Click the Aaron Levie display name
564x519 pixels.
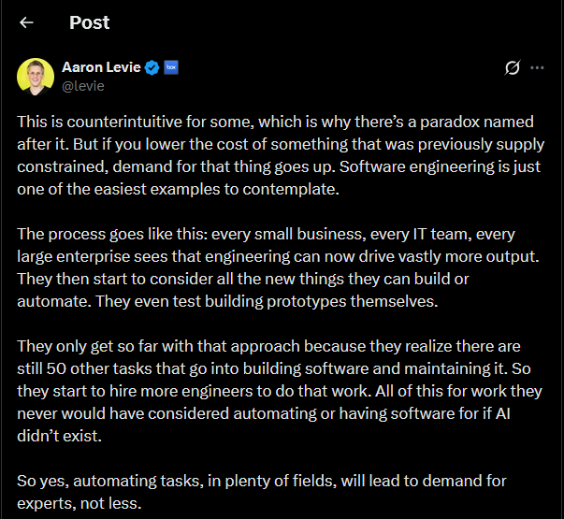101,67
